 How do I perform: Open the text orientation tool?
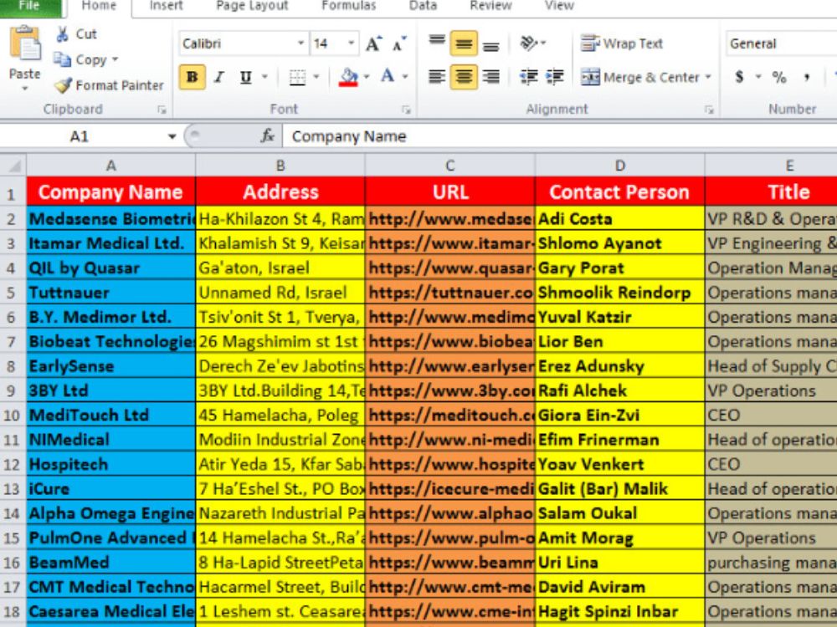[x=532, y=43]
